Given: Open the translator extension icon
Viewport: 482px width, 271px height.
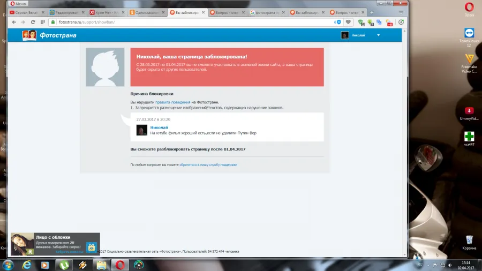Looking at the screenshot, I should [x=379, y=22].
